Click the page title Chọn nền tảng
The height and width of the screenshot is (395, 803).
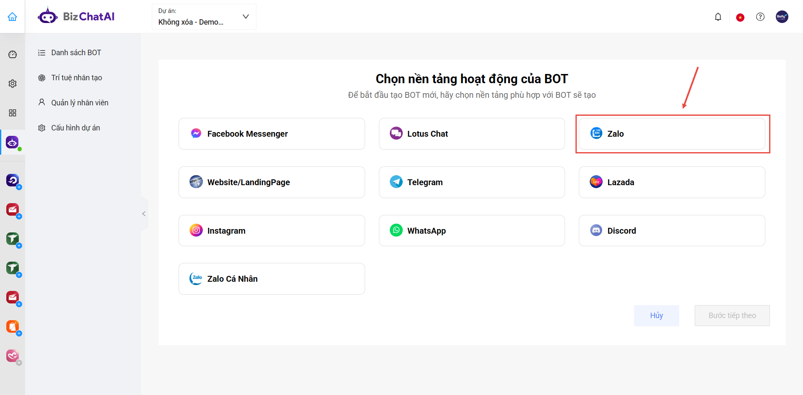click(x=472, y=79)
